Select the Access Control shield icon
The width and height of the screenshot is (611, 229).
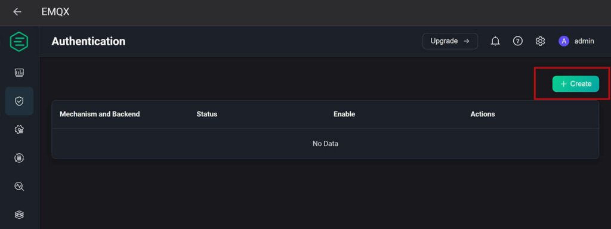[x=19, y=101]
